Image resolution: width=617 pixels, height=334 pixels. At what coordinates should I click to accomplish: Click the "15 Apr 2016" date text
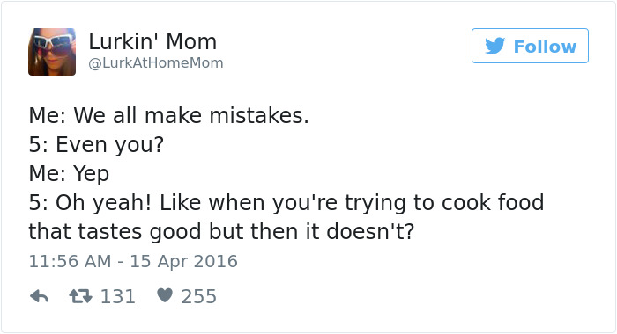point(183,261)
